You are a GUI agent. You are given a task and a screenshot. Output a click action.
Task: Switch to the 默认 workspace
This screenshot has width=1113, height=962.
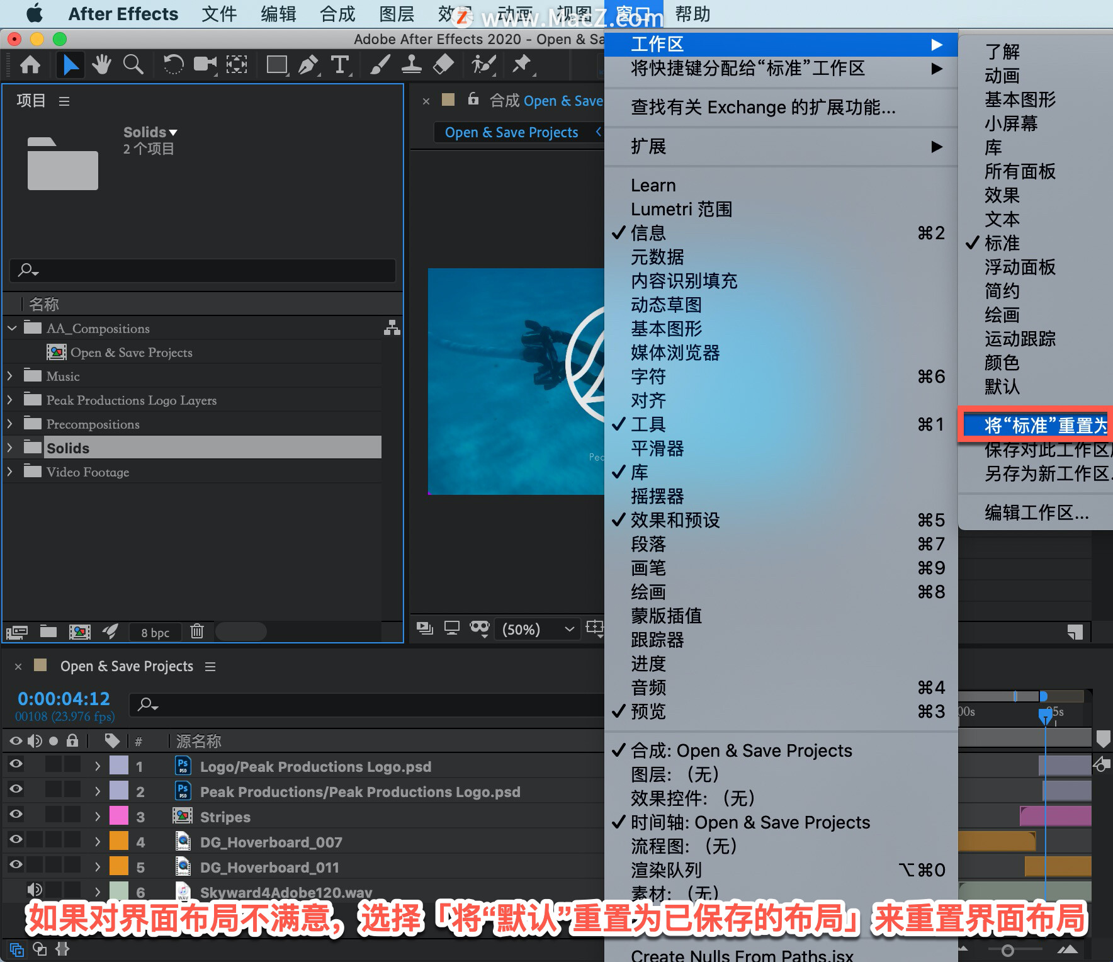tap(1037, 387)
